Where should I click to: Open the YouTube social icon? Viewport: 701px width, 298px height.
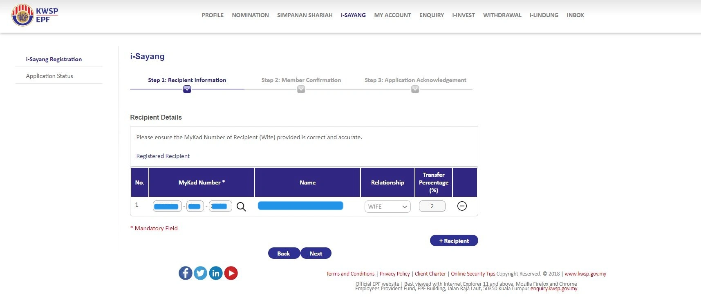(231, 273)
